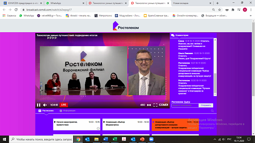Open the Сервисы apps bookmark
The image size is (255, 143).
10,16
